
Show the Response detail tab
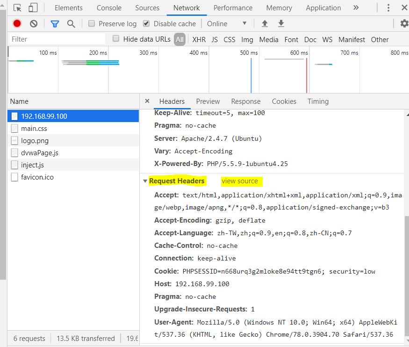(x=246, y=101)
